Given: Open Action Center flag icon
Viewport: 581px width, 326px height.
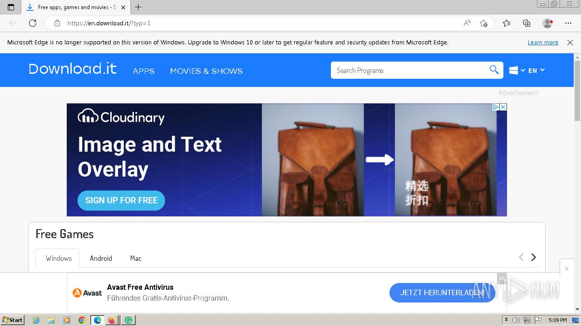Looking at the screenshot, I should coord(538,320).
